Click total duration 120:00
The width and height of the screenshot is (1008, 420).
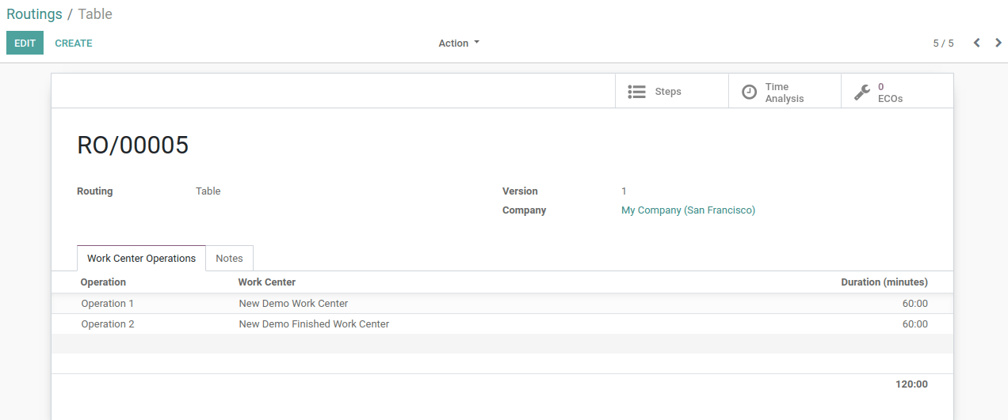pos(911,384)
